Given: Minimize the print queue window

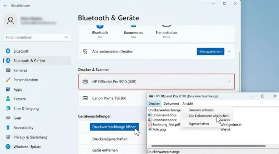Looking at the screenshot, I should tap(251, 96).
